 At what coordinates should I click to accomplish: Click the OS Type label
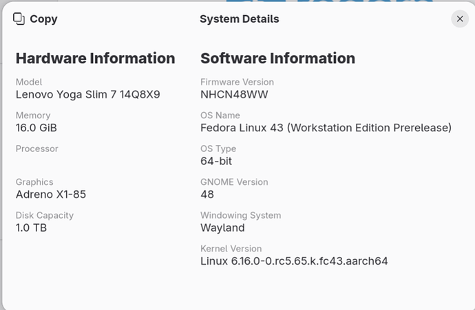pyautogui.click(x=218, y=148)
